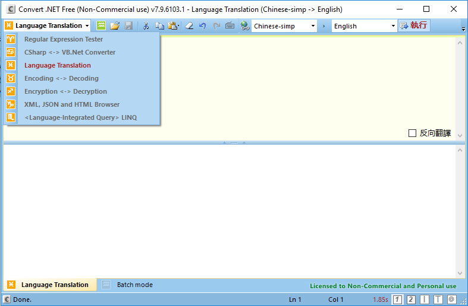Click the grayed Save floppy disk icon

point(128,26)
